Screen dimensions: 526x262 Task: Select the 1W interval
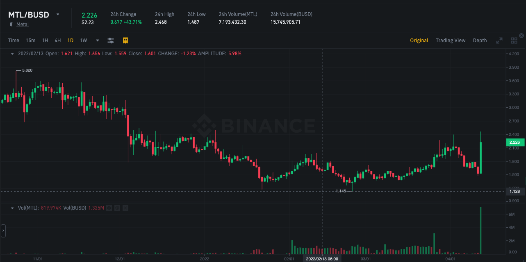tap(84, 41)
